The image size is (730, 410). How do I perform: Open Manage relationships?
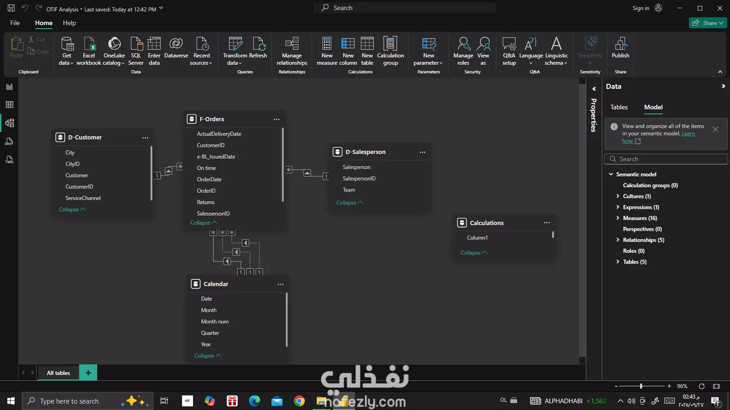(292, 51)
